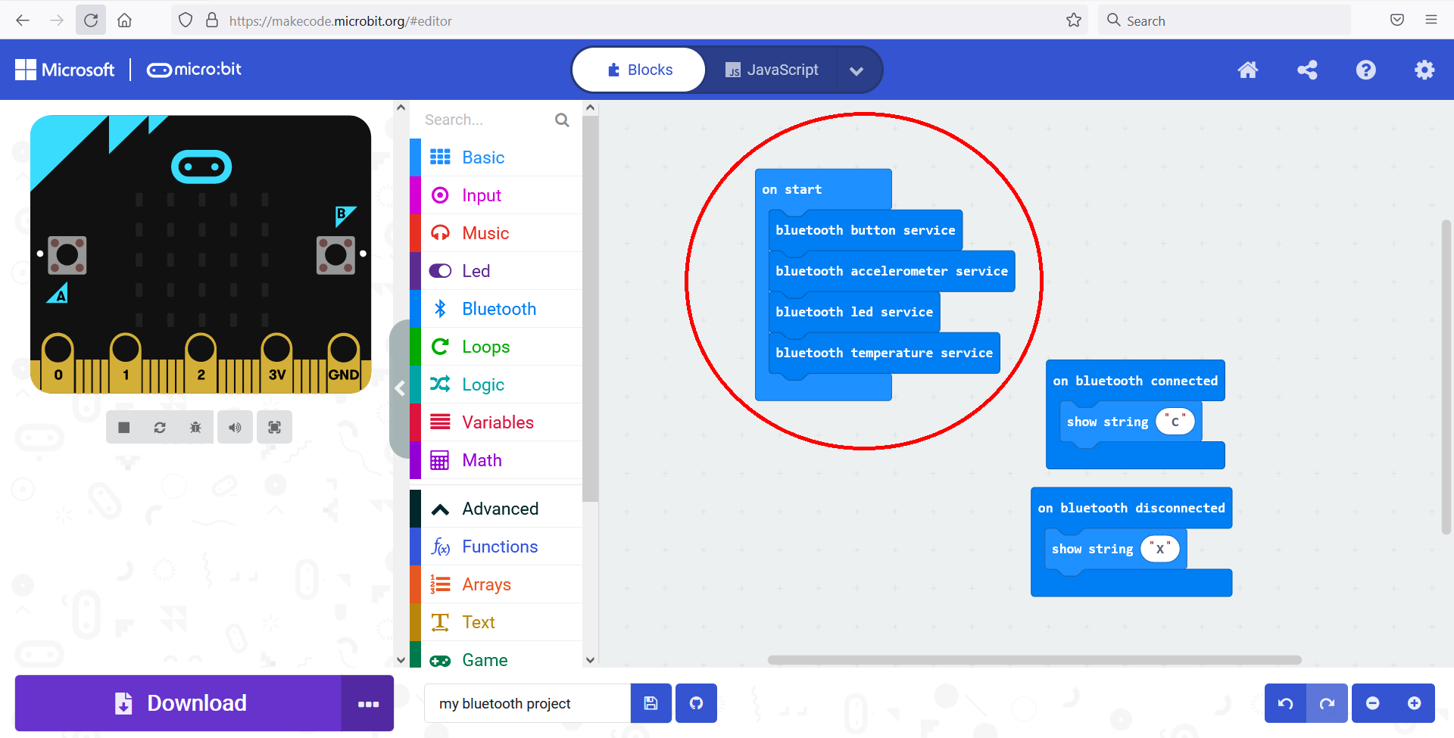1454x738 pixels.
Task: Go to MakeCode home screen
Action: tap(1248, 70)
